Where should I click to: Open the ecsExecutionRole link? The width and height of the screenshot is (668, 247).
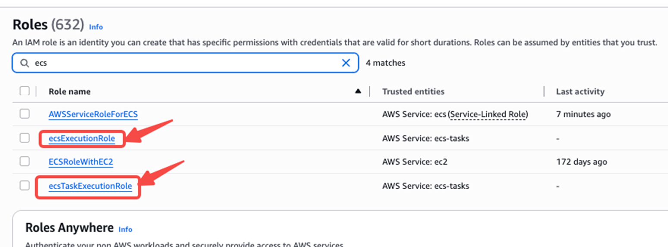(x=82, y=139)
